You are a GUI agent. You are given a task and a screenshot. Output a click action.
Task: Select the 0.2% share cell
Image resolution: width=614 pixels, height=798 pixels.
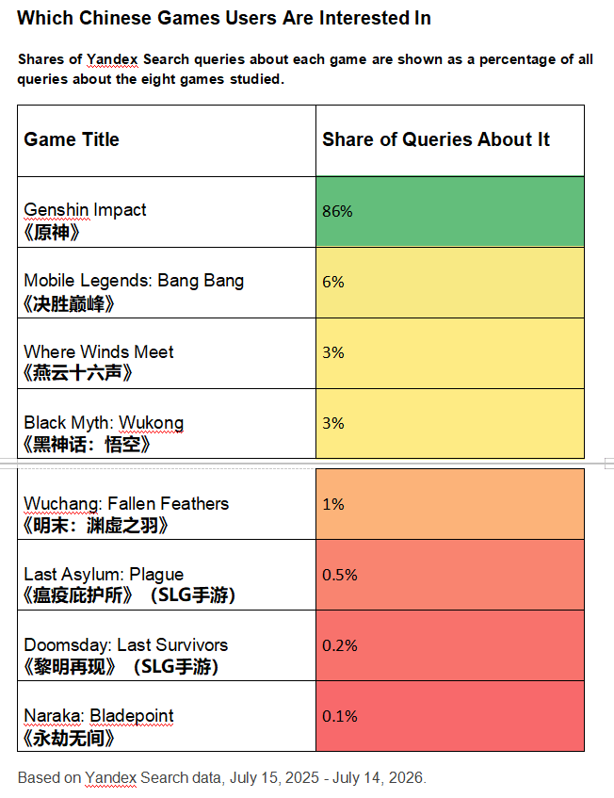(x=450, y=645)
